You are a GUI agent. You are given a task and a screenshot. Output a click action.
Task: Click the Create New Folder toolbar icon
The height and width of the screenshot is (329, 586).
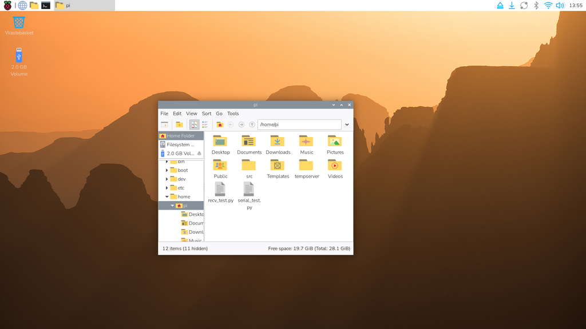(x=179, y=125)
